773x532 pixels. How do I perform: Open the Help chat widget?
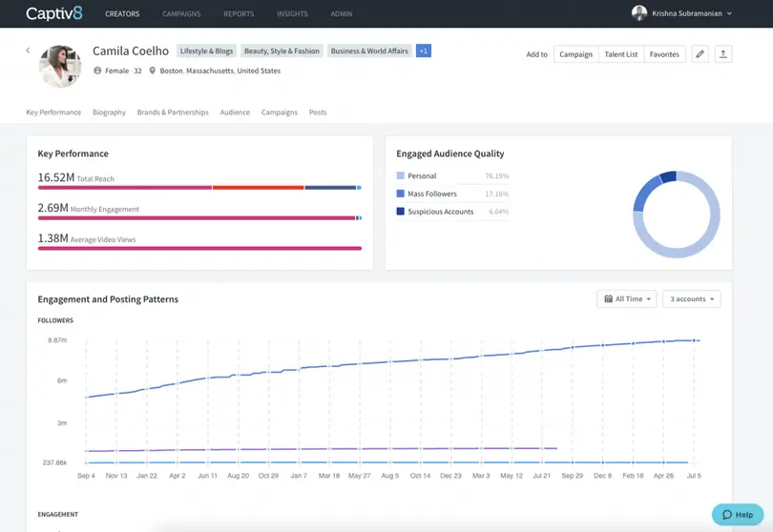pos(738,515)
